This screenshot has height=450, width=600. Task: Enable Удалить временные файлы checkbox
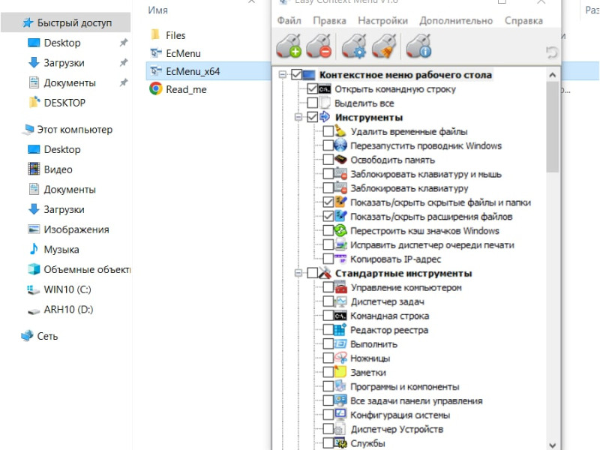click(328, 131)
